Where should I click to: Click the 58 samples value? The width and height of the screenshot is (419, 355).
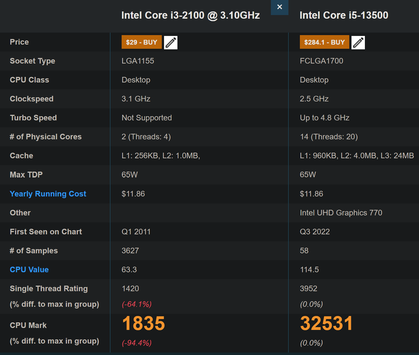tap(304, 251)
